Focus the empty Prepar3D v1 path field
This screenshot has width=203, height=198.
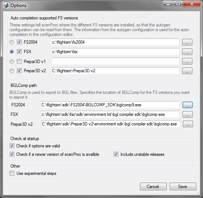115,61
